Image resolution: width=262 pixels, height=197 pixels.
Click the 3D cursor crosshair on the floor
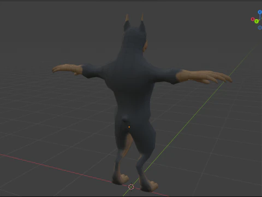[131, 187]
